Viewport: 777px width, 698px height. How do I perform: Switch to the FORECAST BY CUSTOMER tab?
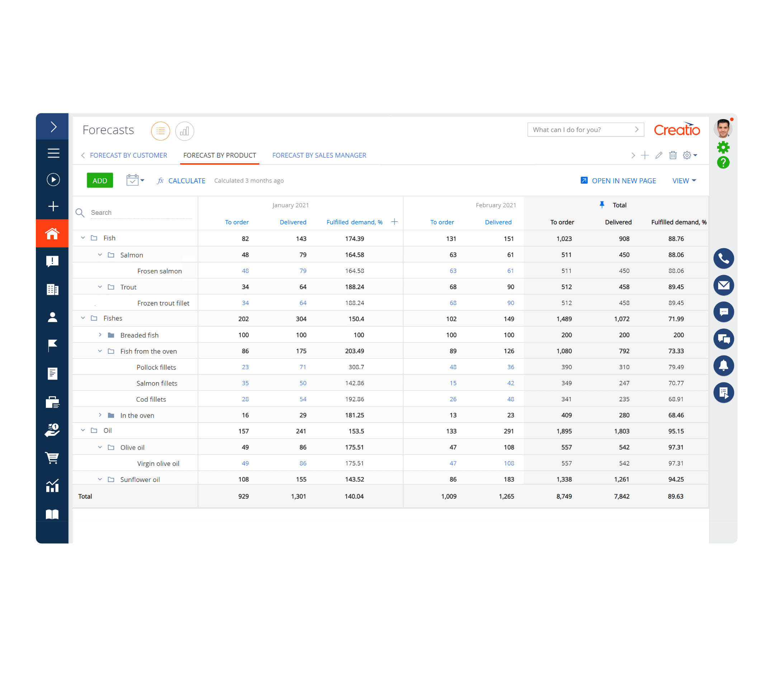pyautogui.click(x=128, y=155)
